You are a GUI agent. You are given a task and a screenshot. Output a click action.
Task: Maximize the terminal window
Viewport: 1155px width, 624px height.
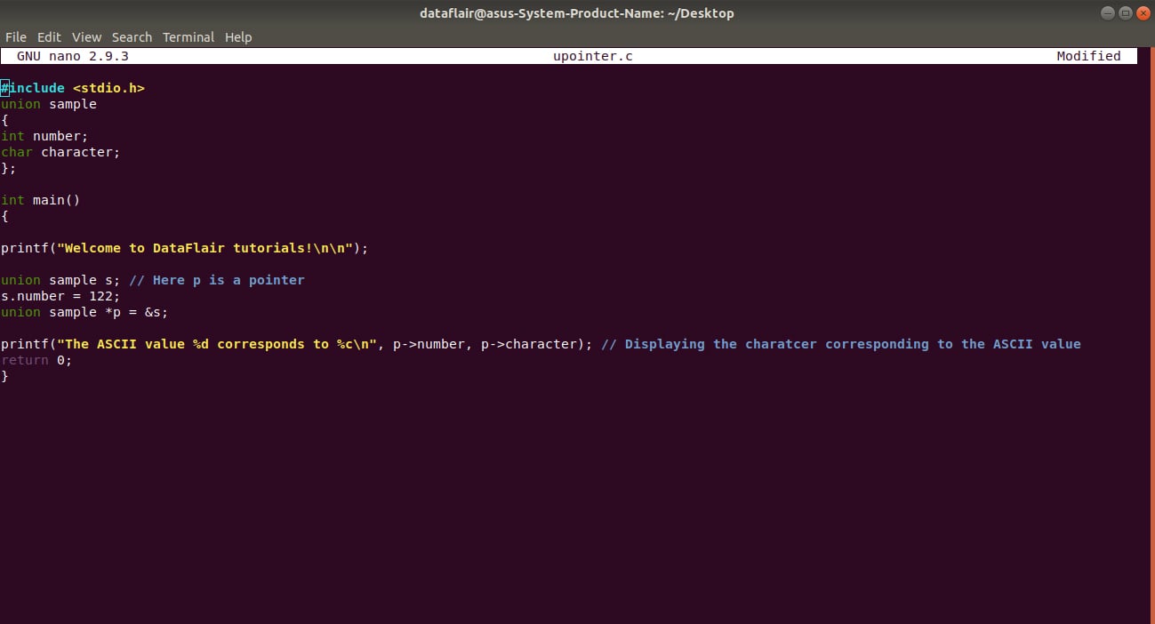pos(1125,13)
